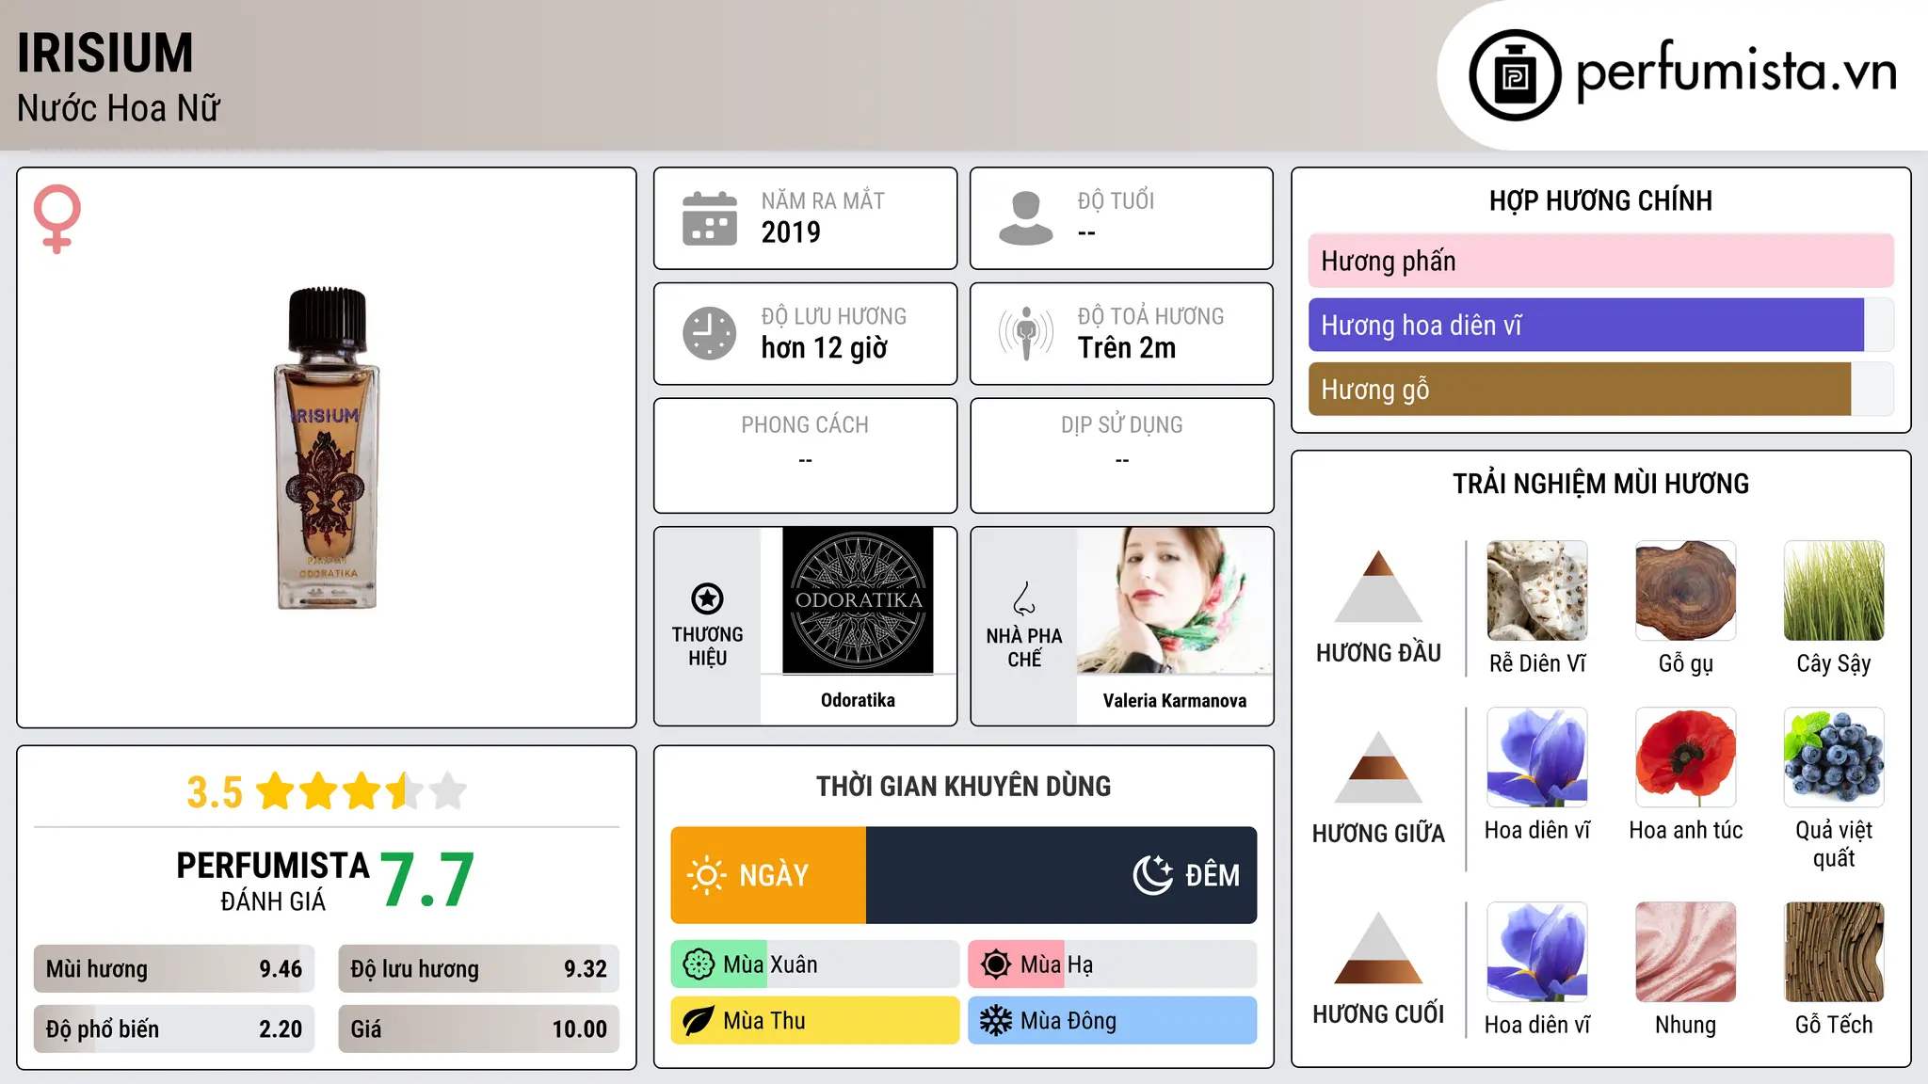Click the calendar icon beside Năm ra mắt

pos(710,218)
